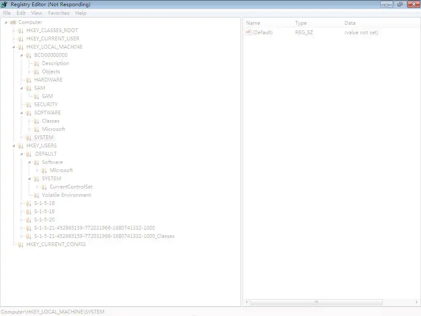Screen dimensions: 421x316
Task: Click the horizontal scrollbar thumb in values pane
Action: 317,302
